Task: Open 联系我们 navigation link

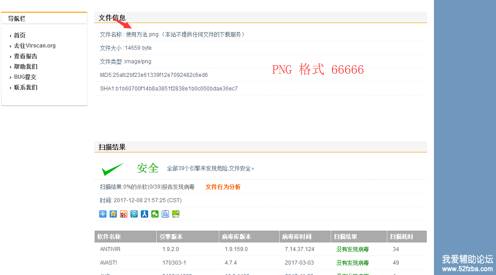Action: [26, 87]
